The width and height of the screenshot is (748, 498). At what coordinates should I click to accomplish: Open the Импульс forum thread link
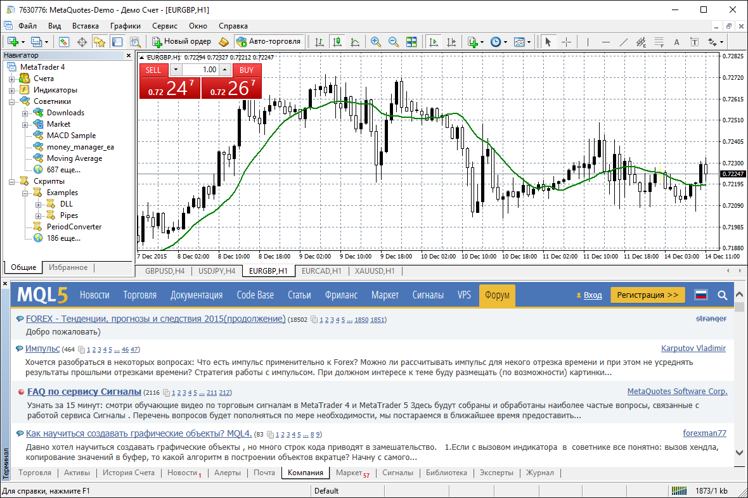(42, 349)
